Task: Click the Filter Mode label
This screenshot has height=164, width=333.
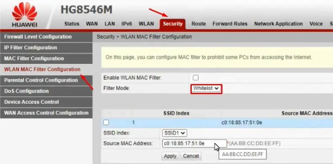Action: tap(116, 88)
